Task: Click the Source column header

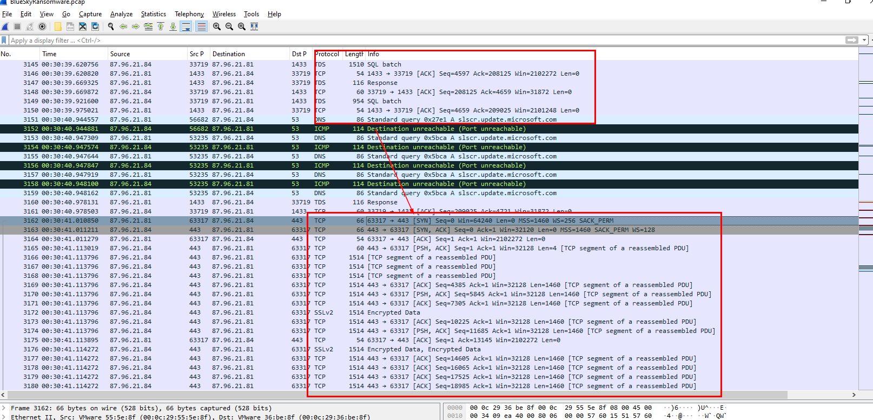Action: (120, 54)
